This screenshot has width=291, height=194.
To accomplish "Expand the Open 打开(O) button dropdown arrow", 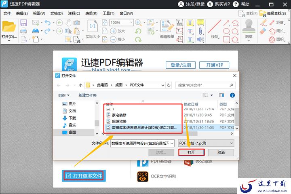I will click(x=9, y=40).
